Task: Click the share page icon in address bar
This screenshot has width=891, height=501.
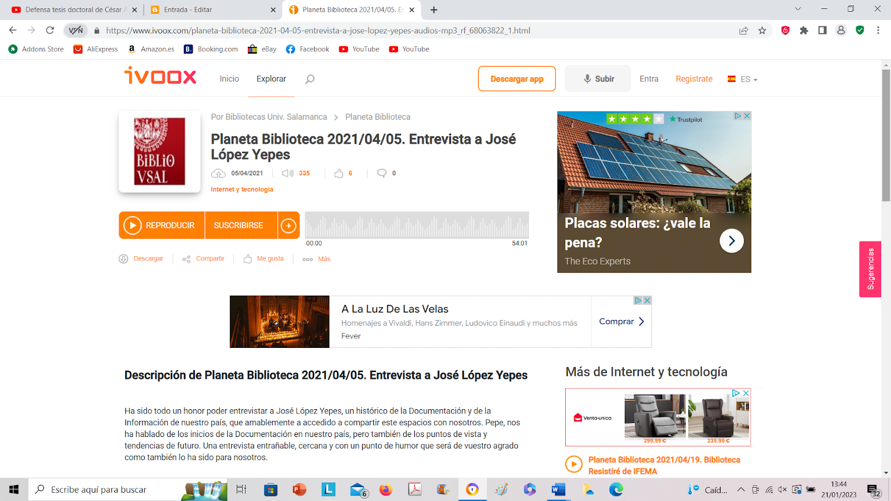Action: 743,31
